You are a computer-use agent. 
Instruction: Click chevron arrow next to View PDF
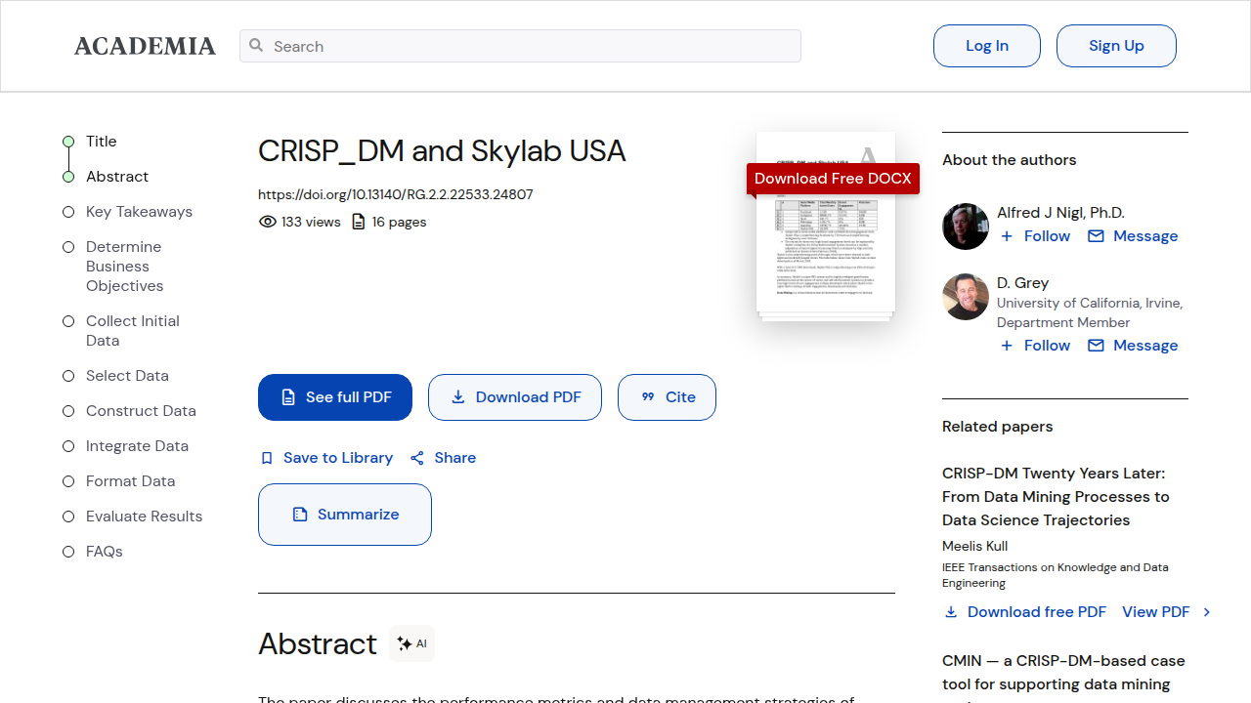1207,612
